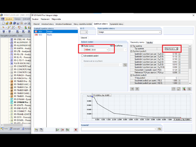Image resolution: width=196 pixels, height=147 pixels.
Task: Switch to the 'Parametry normy' tab
Action: [137, 42]
